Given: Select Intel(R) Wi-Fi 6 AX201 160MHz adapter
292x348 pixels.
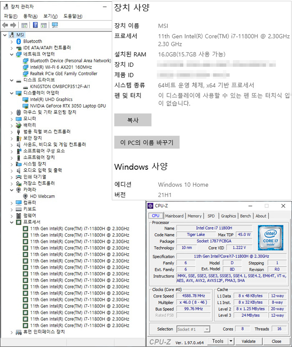Looking at the screenshot, I should pyautogui.click(x=61, y=67).
